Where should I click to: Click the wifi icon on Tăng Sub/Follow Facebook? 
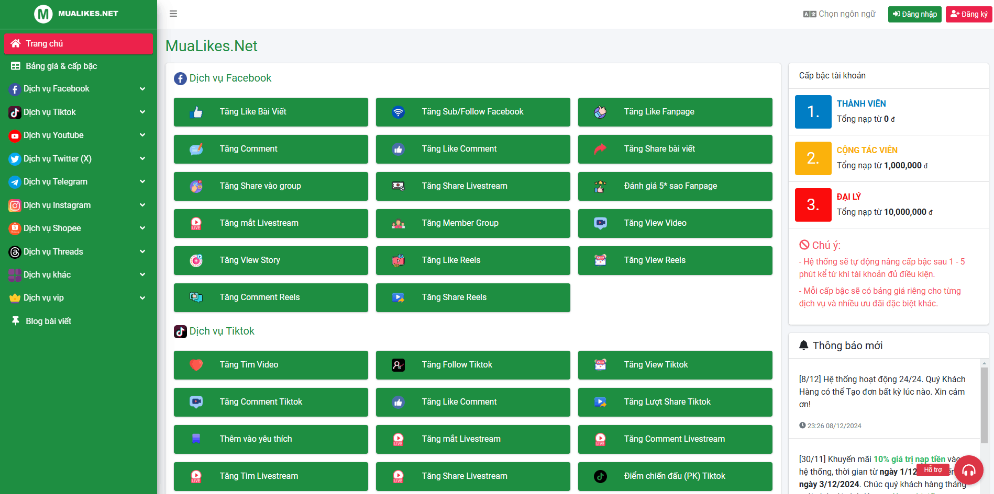398,112
